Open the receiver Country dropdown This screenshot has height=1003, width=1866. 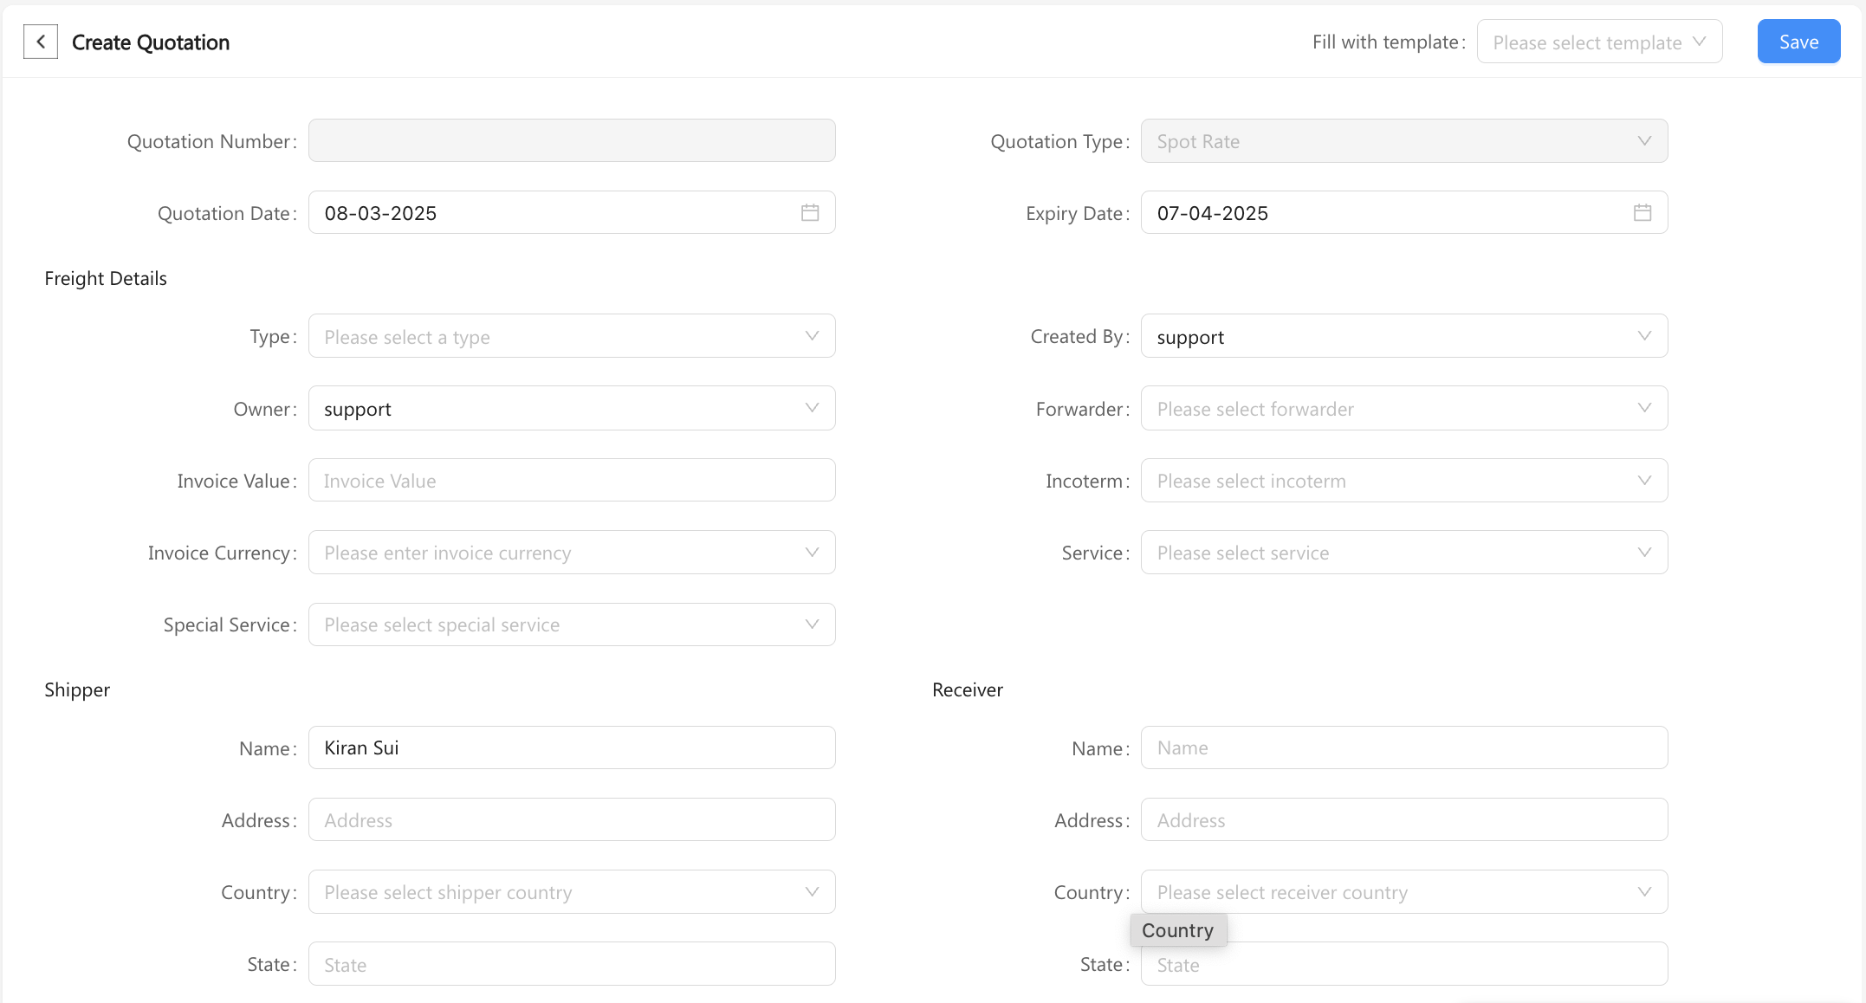coord(1404,892)
